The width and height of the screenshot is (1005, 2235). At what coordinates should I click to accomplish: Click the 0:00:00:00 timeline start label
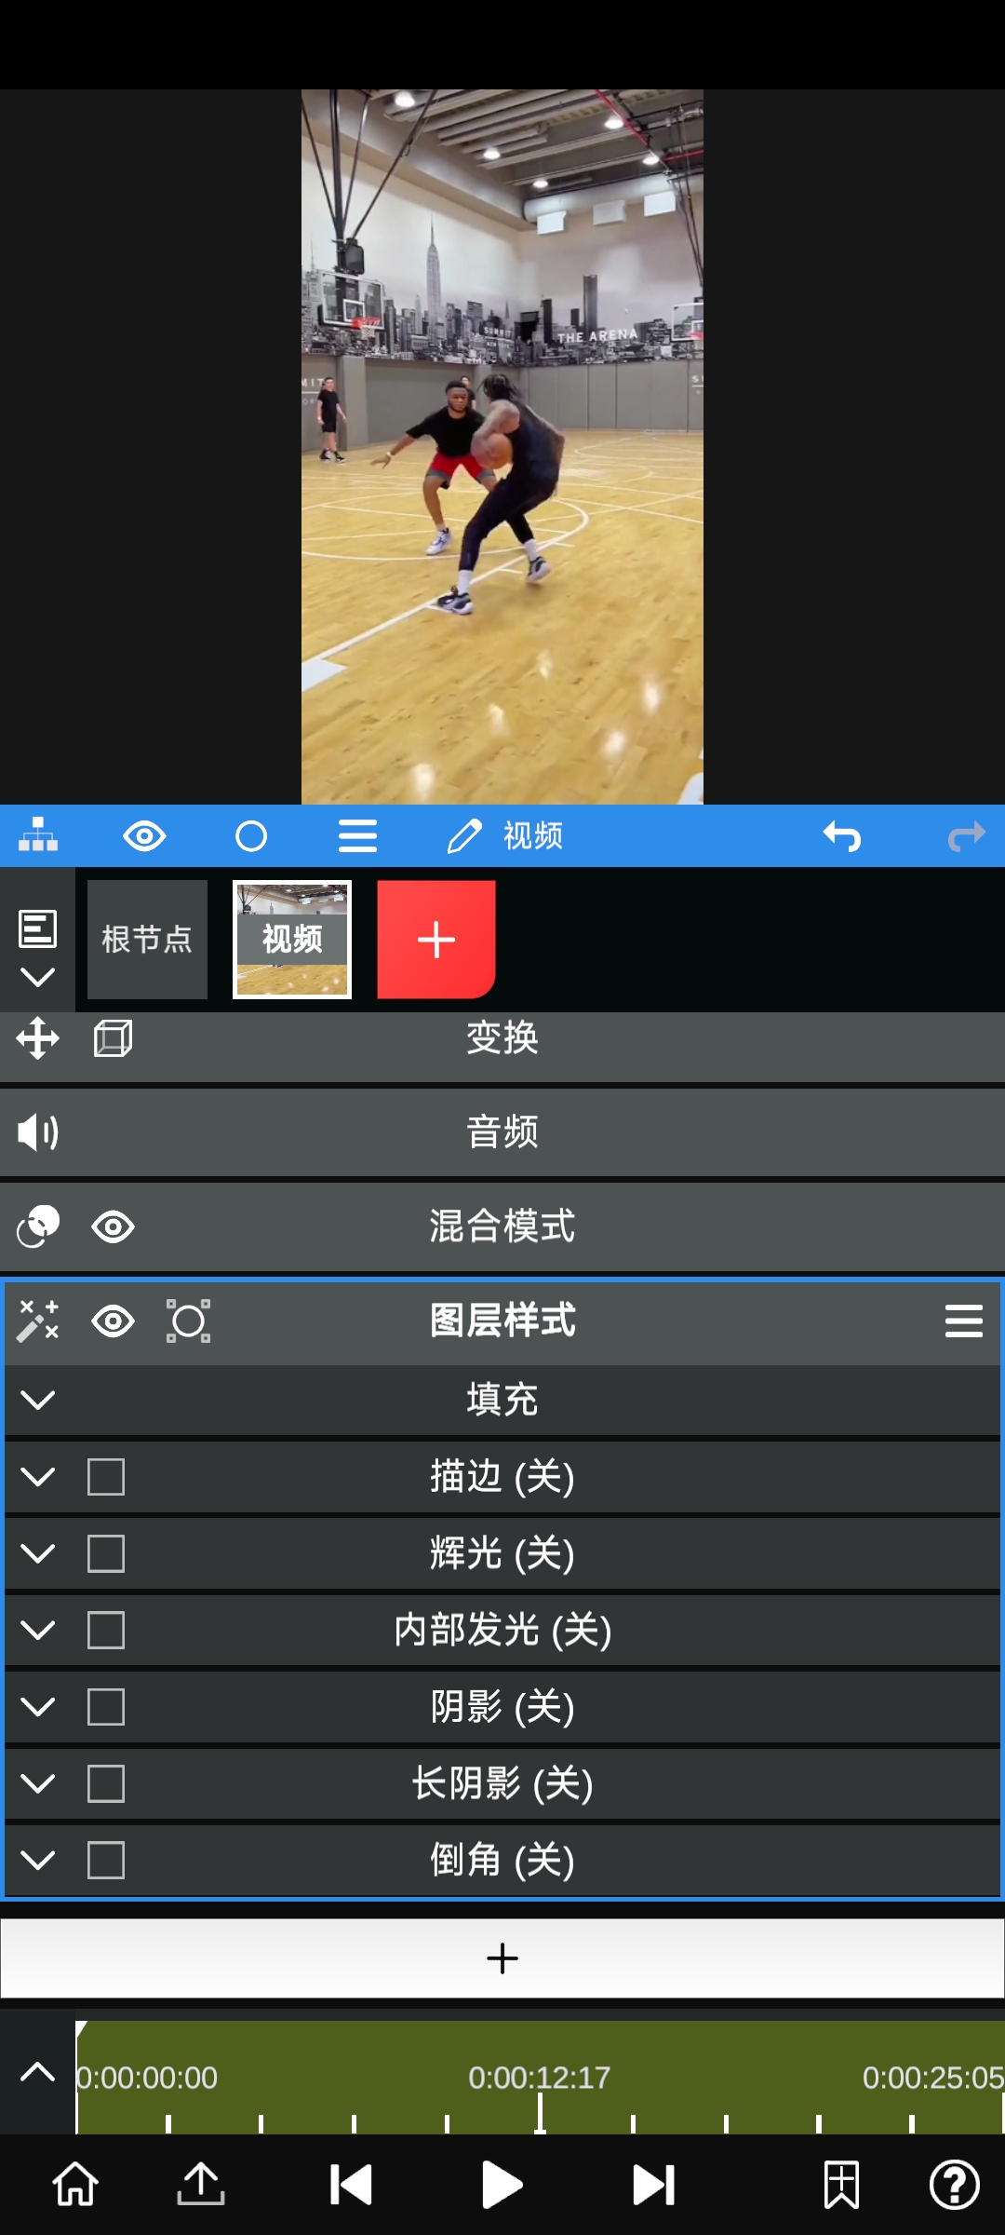147,2078
